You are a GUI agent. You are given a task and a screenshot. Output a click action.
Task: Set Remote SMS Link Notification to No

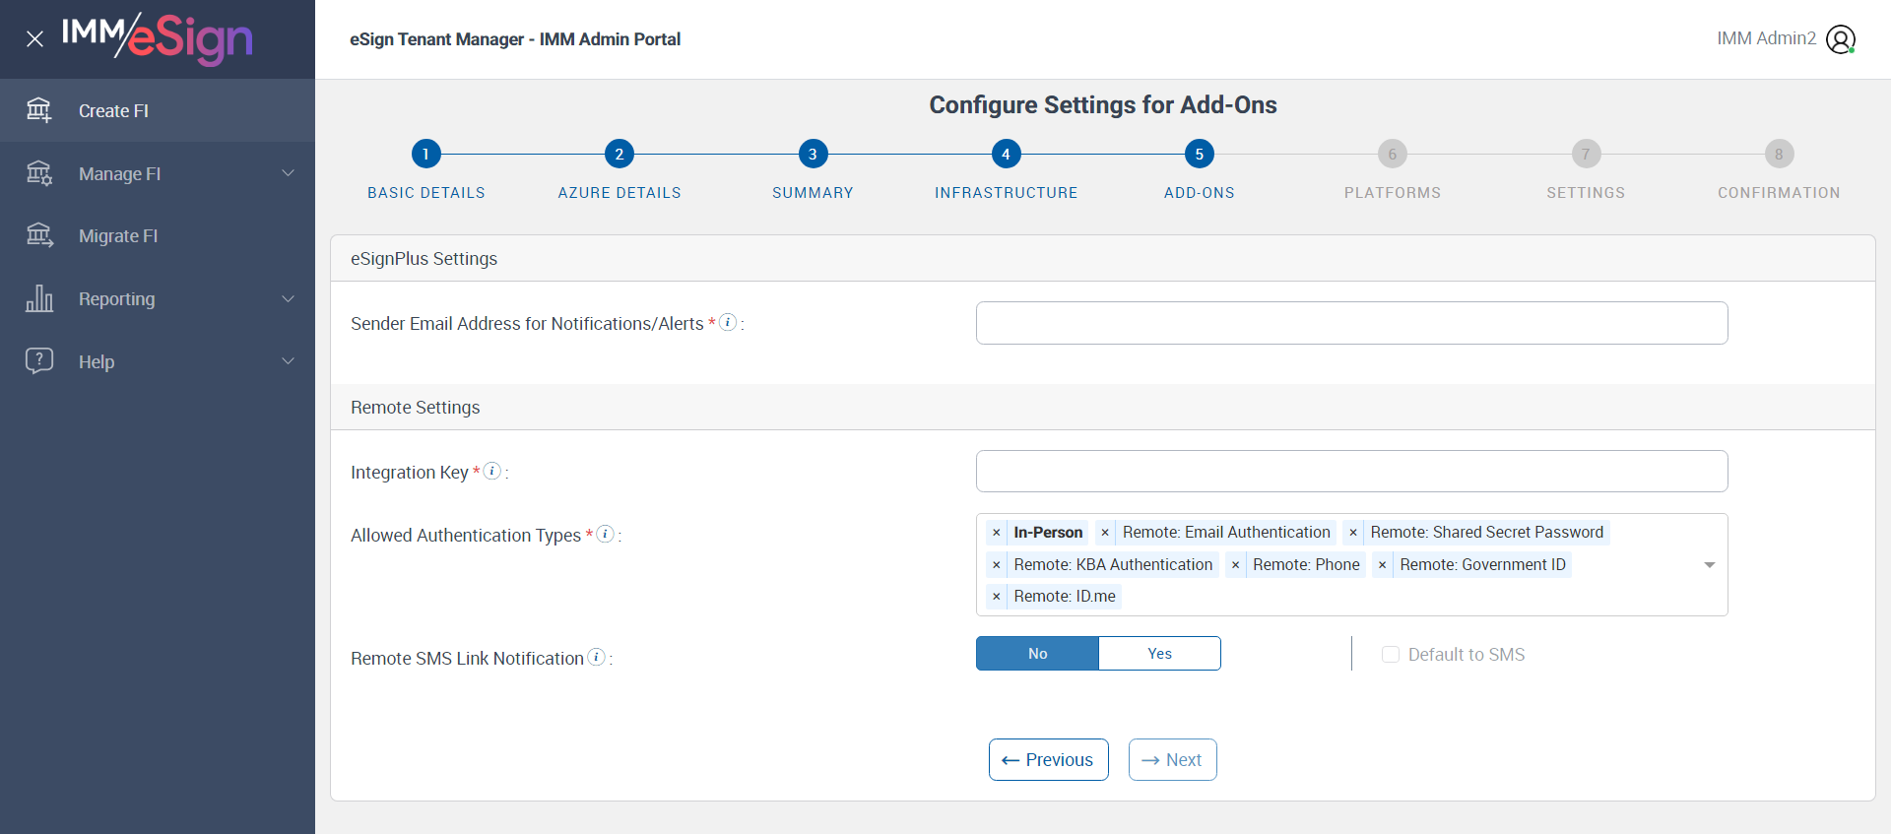click(1037, 654)
